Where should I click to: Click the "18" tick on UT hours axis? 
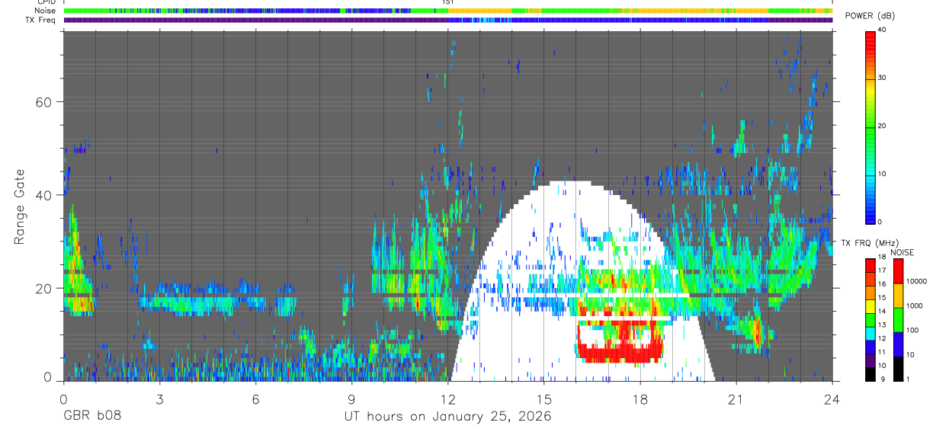click(640, 399)
